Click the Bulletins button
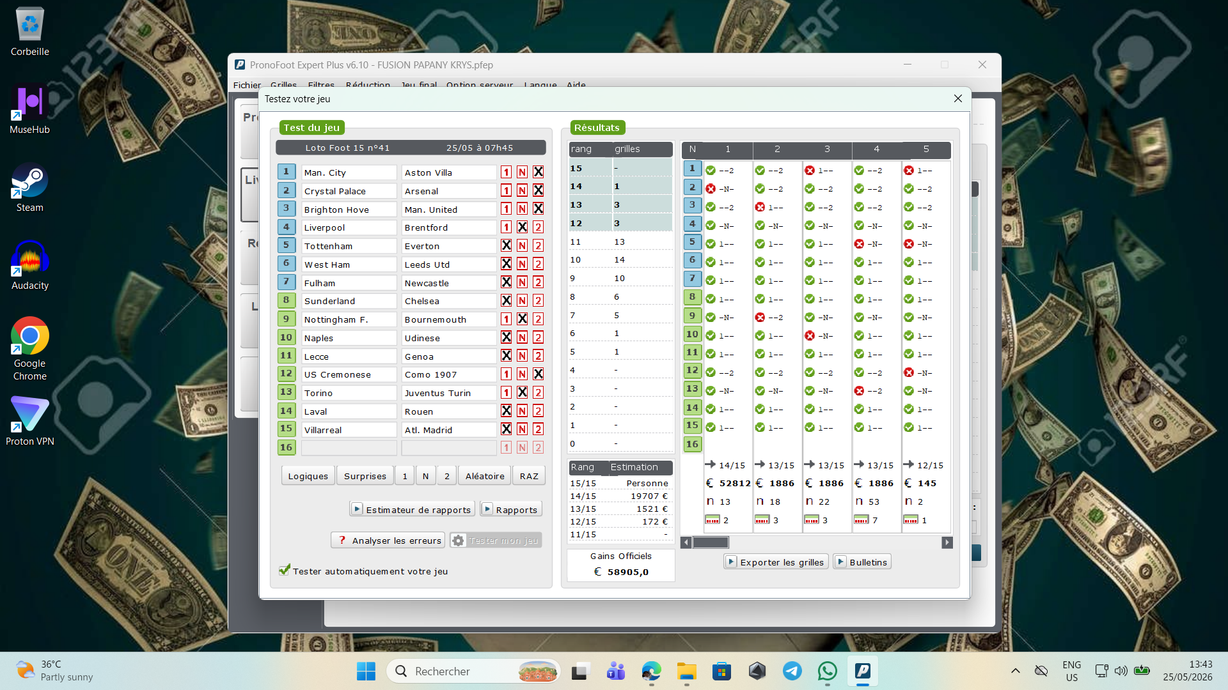The width and height of the screenshot is (1228, 690). click(x=862, y=562)
